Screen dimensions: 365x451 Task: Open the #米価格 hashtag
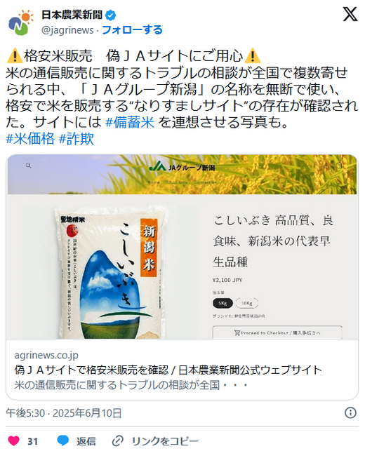(30, 139)
